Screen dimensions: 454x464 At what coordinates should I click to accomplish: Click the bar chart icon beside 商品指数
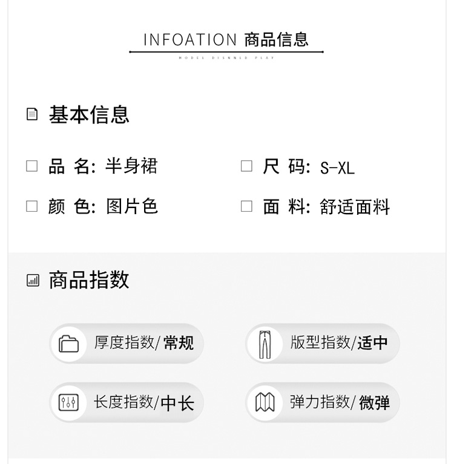[33, 280]
